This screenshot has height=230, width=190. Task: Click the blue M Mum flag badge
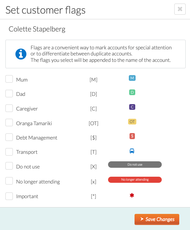pos(132,78)
